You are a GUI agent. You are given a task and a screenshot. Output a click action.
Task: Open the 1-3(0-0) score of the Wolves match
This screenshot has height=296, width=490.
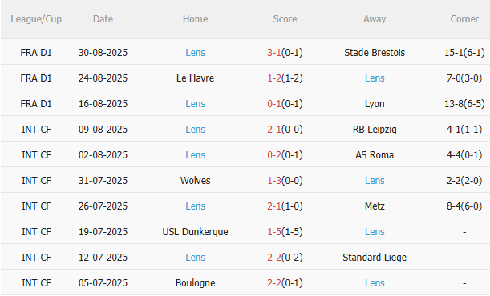point(285,181)
